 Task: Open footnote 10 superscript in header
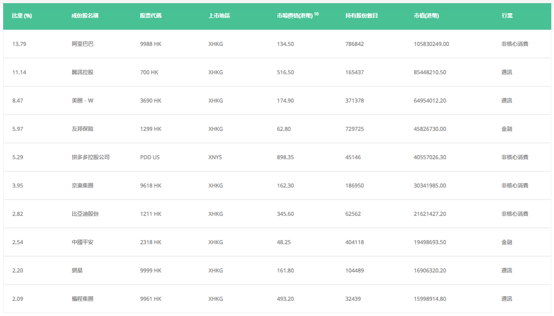tap(316, 14)
